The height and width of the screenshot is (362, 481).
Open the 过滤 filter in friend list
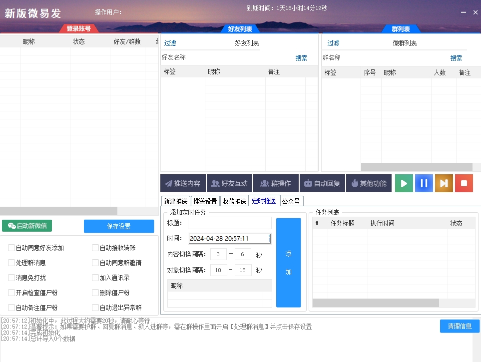pos(169,43)
